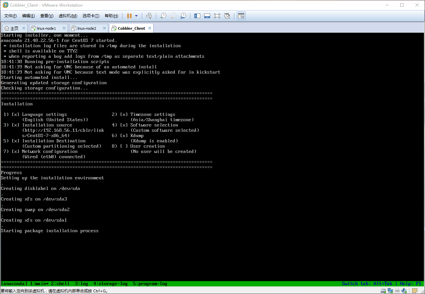
Task: Send Ctrl+Alt+Del to the virtual machine
Action: [x=149, y=16]
